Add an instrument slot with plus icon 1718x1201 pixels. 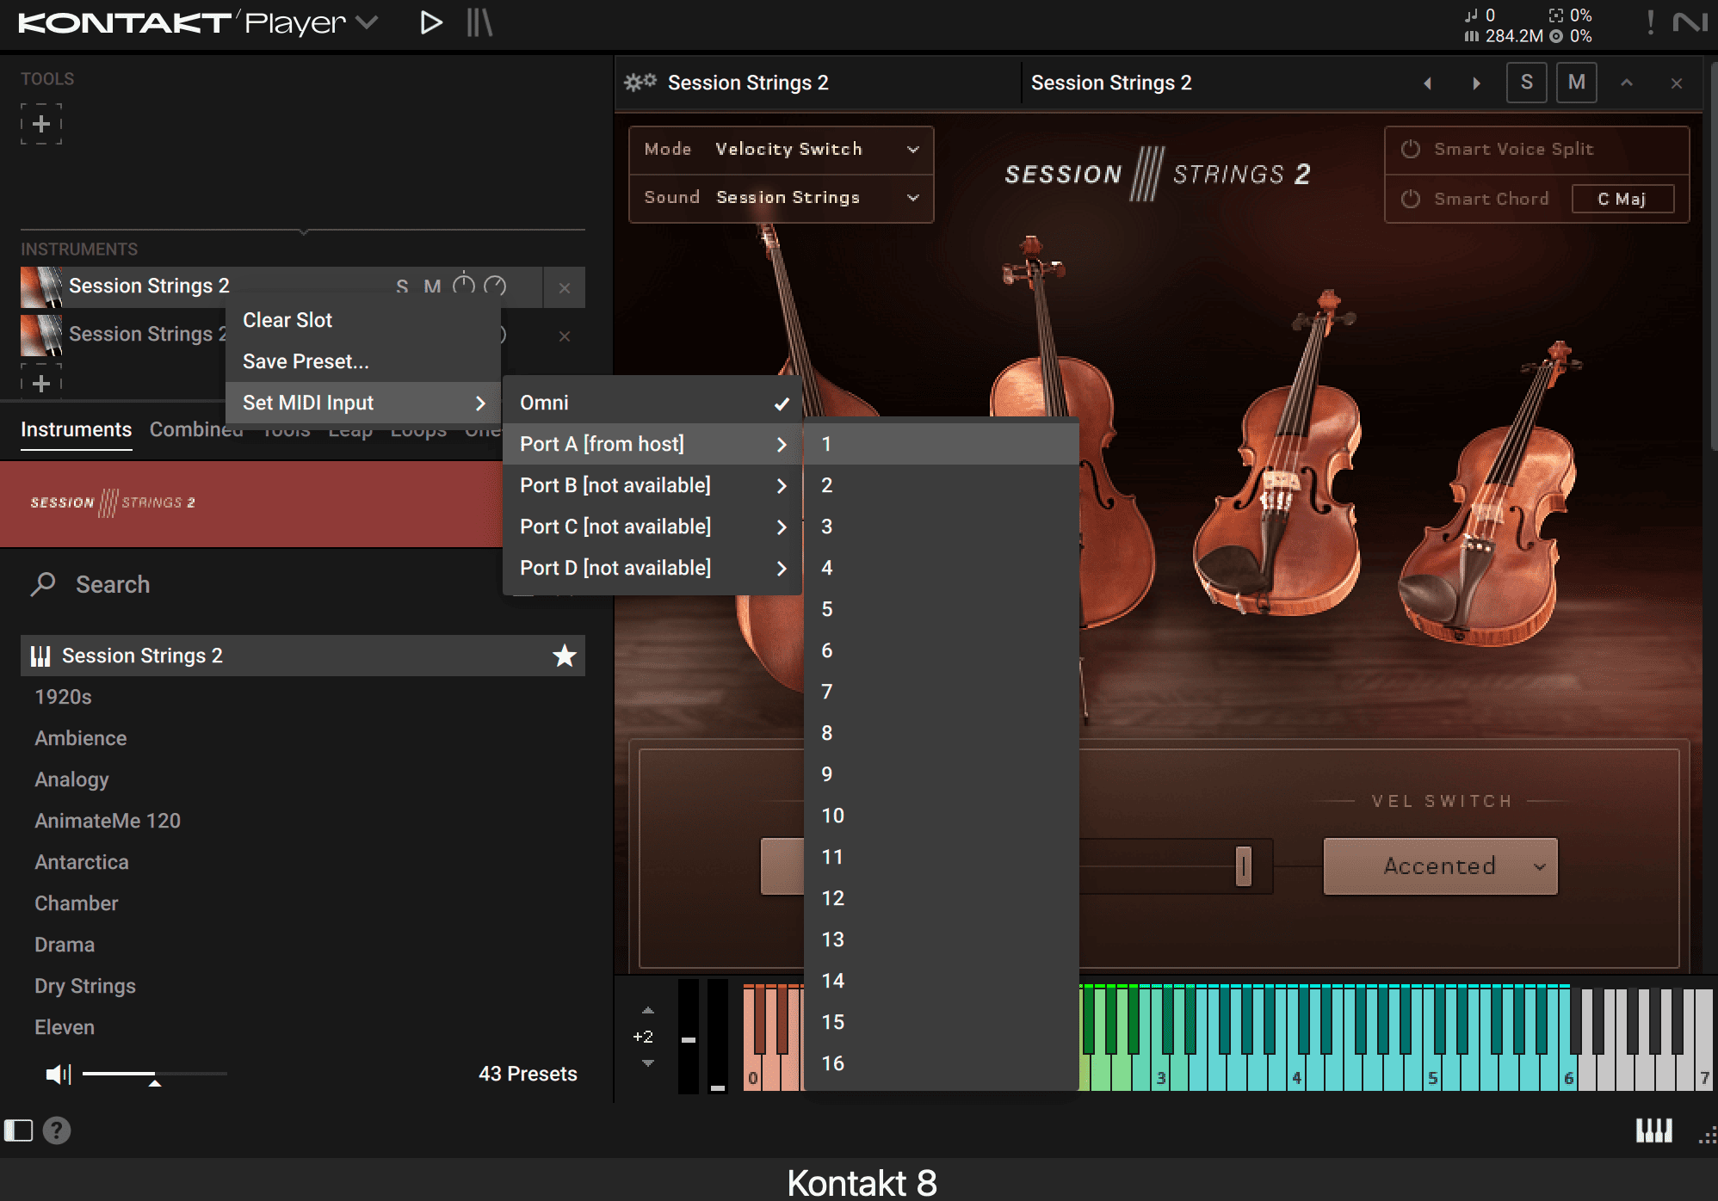tap(41, 383)
